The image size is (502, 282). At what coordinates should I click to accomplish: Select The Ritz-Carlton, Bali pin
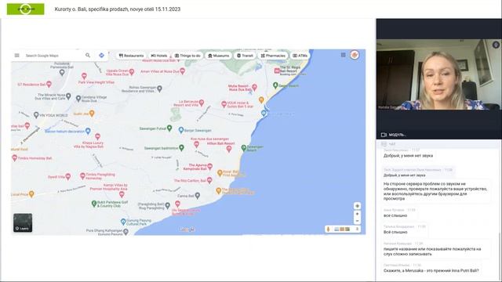[x=209, y=180]
